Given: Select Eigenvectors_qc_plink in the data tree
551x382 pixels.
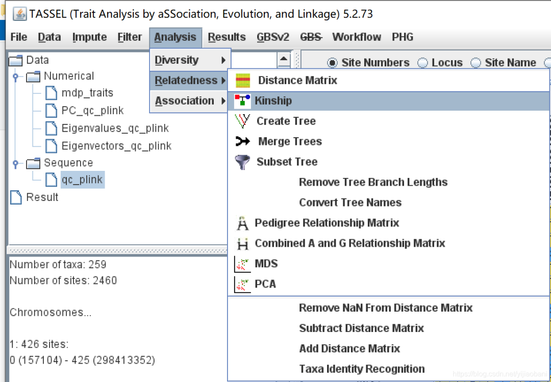Looking at the screenshot, I should tap(116, 146).
